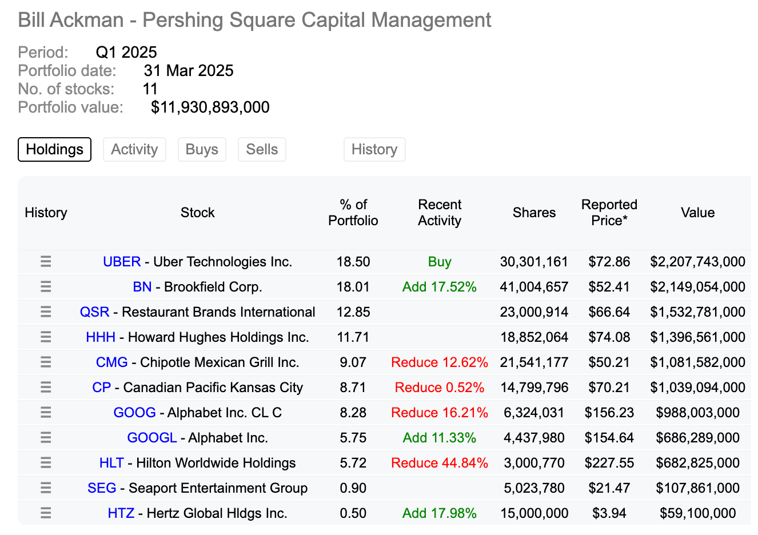Click the Reduce 16.21% activity cell
The image size is (758, 535).
[x=440, y=413]
